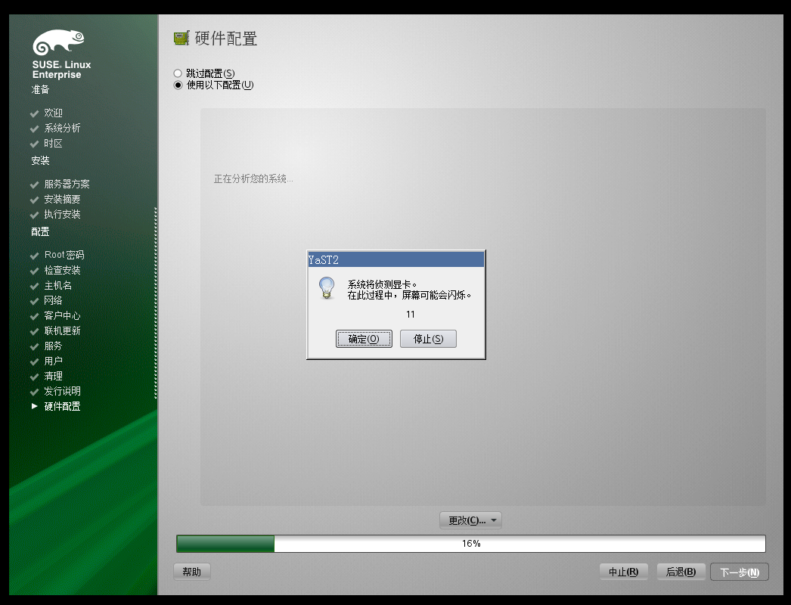Click the arrow icon next to 硬件配置 step

click(33, 406)
